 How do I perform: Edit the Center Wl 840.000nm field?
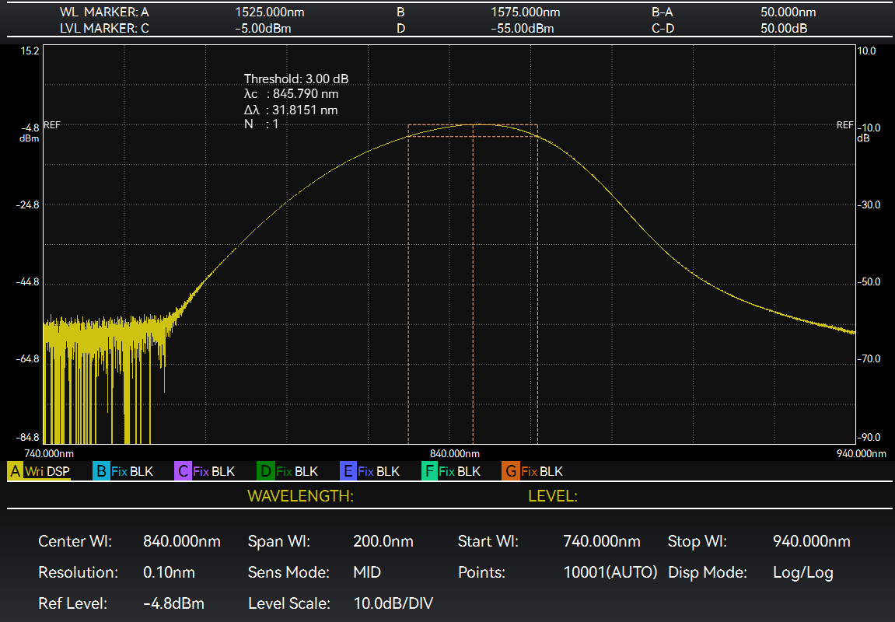(182, 542)
